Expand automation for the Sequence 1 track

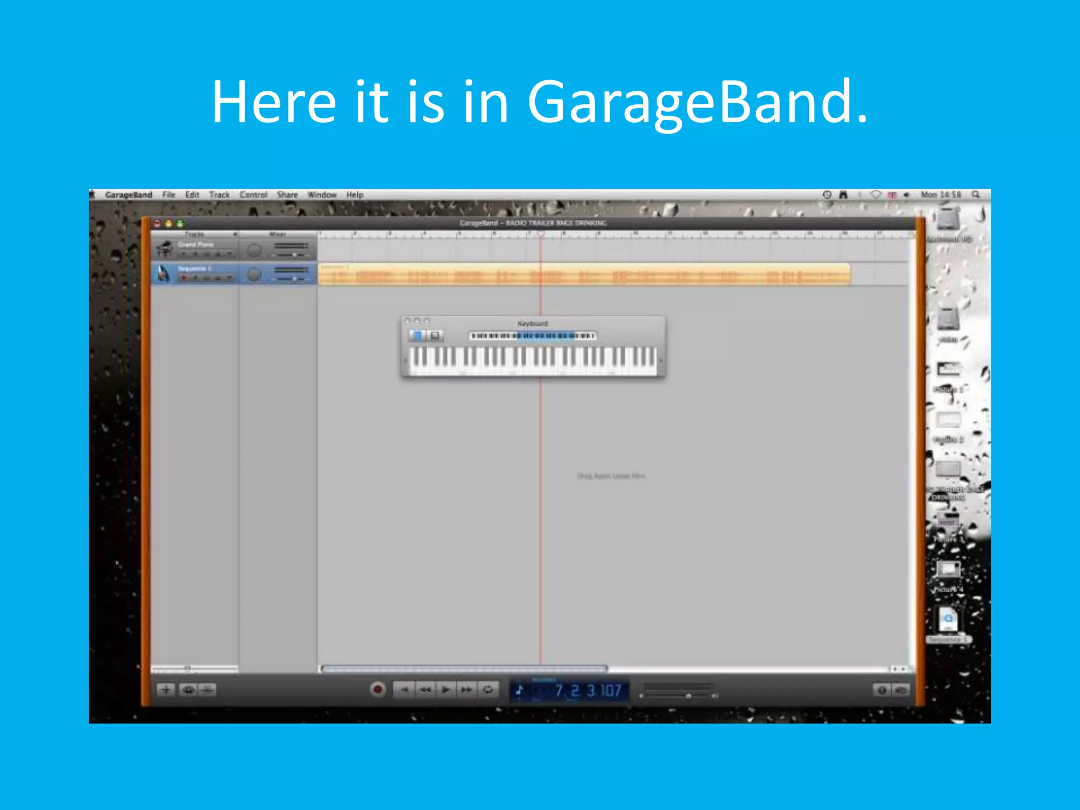click(230, 278)
